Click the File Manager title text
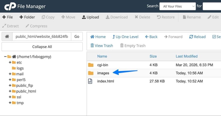 (32, 6)
